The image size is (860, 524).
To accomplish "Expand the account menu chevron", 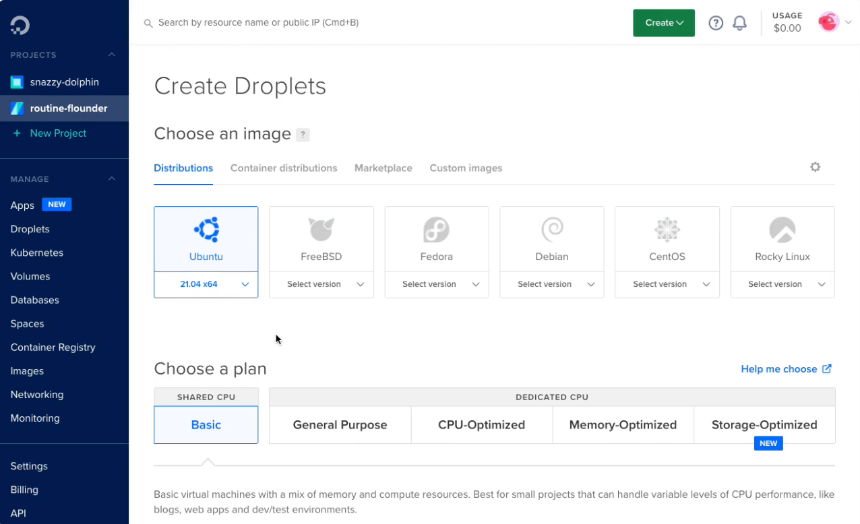I will (849, 22).
